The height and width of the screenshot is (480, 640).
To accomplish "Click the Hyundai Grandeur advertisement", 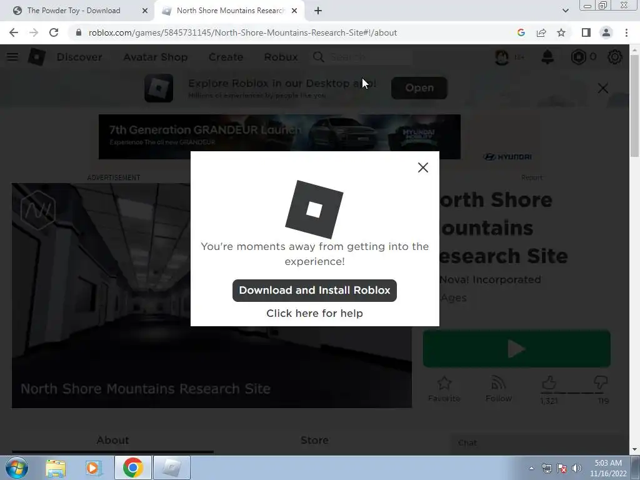I will (x=279, y=137).
